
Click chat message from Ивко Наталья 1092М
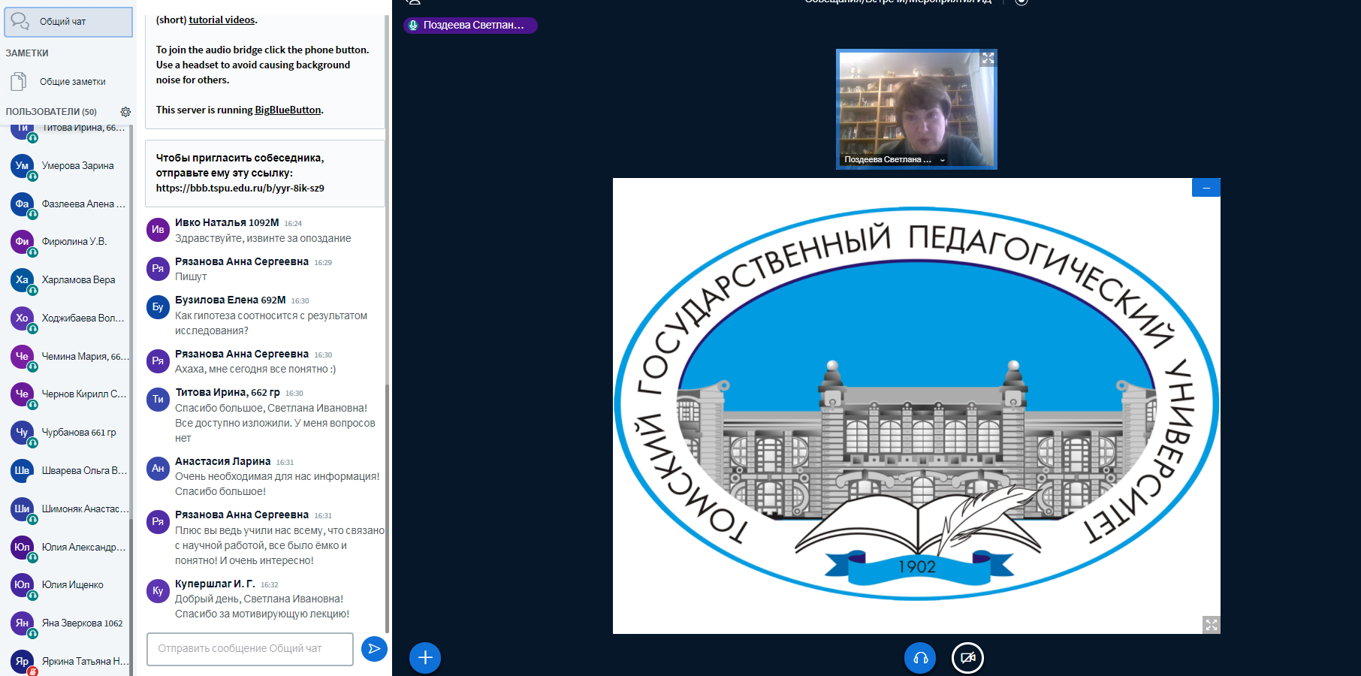click(x=263, y=239)
